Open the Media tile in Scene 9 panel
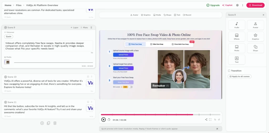The image size is (269, 133). (237, 48)
